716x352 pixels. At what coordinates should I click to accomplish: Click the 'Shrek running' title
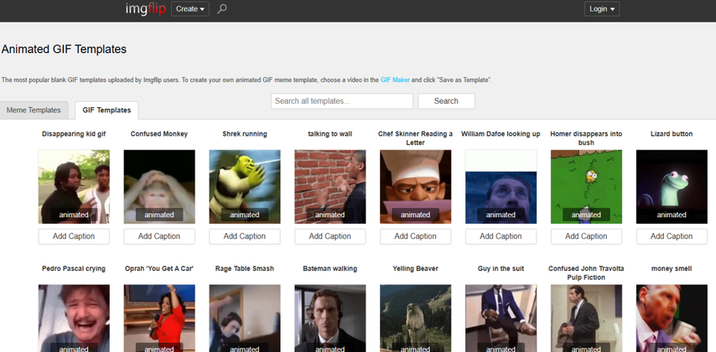tap(245, 134)
